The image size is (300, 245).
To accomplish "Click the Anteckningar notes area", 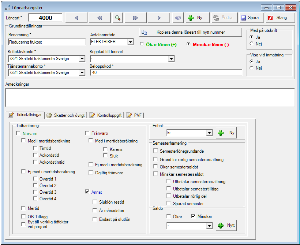I will (x=150, y=97).
